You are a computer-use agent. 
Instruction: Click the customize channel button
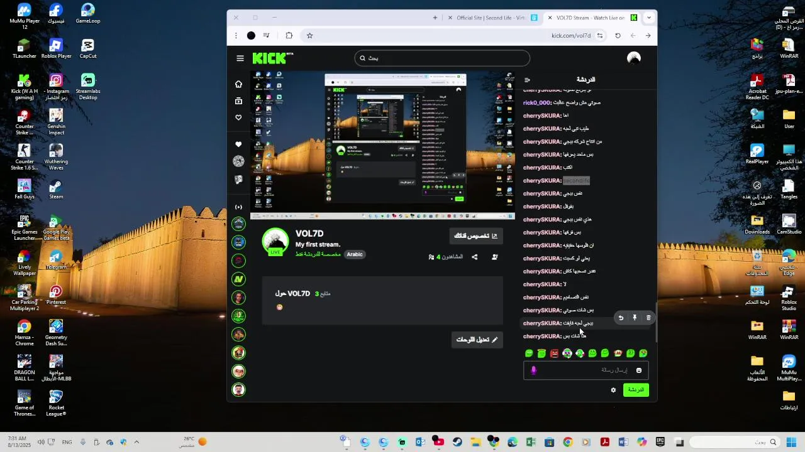tap(476, 236)
